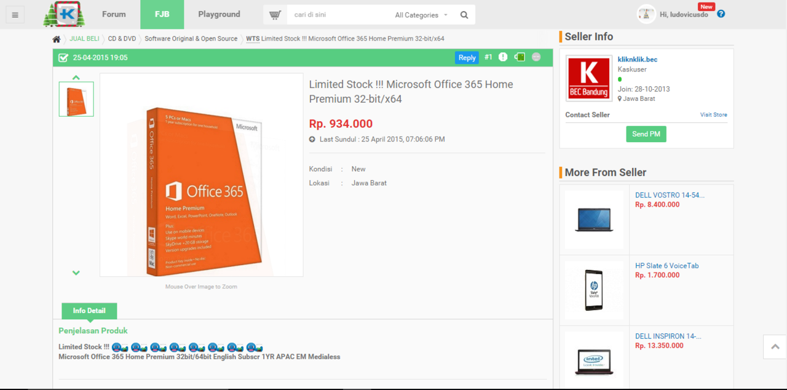
Task: Click the Kaskus logo
Action: point(65,15)
